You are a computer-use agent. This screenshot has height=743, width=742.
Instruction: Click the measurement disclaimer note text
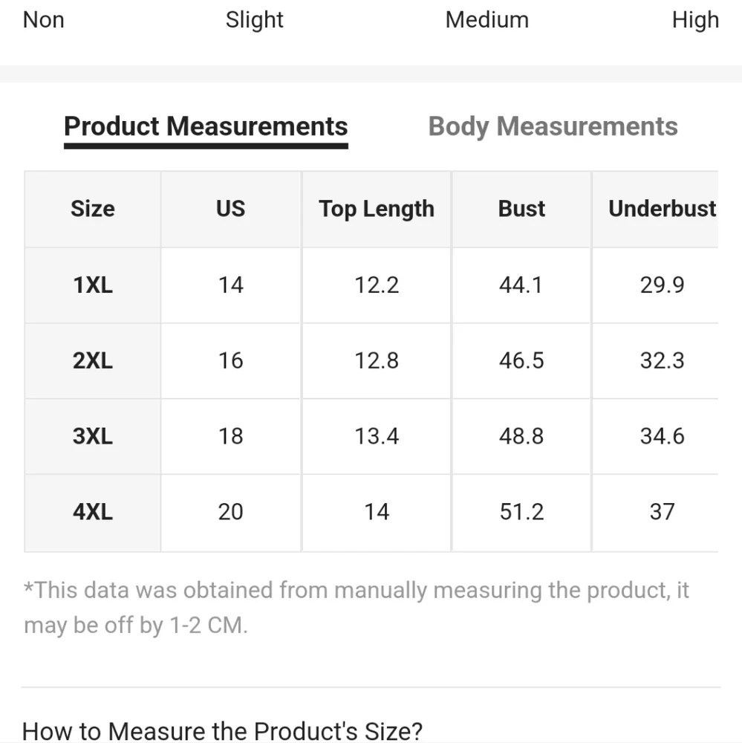point(357,608)
